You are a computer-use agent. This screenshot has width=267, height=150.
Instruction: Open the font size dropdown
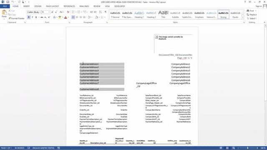(x=49, y=12)
